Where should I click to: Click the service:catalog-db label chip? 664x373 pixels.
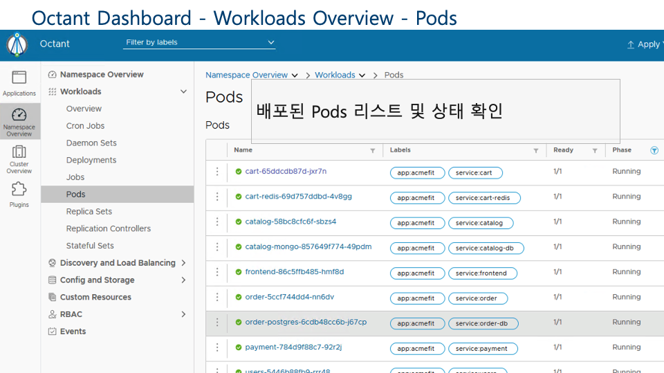(486, 248)
